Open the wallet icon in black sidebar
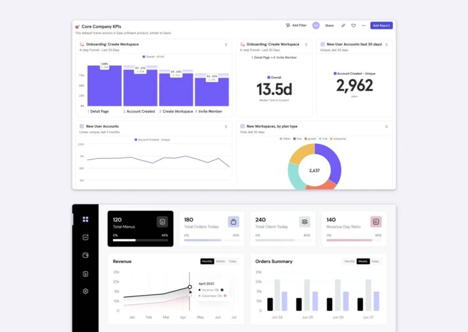468x332 pixels. pyautogui.click(x=85, y=255)
